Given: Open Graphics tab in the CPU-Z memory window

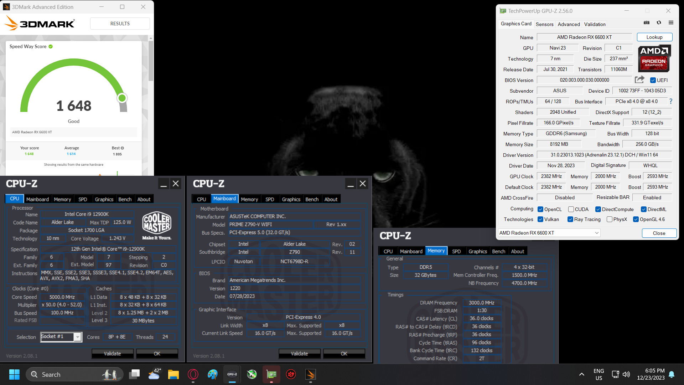Looking at the screenshot, I should coord(478,251).
